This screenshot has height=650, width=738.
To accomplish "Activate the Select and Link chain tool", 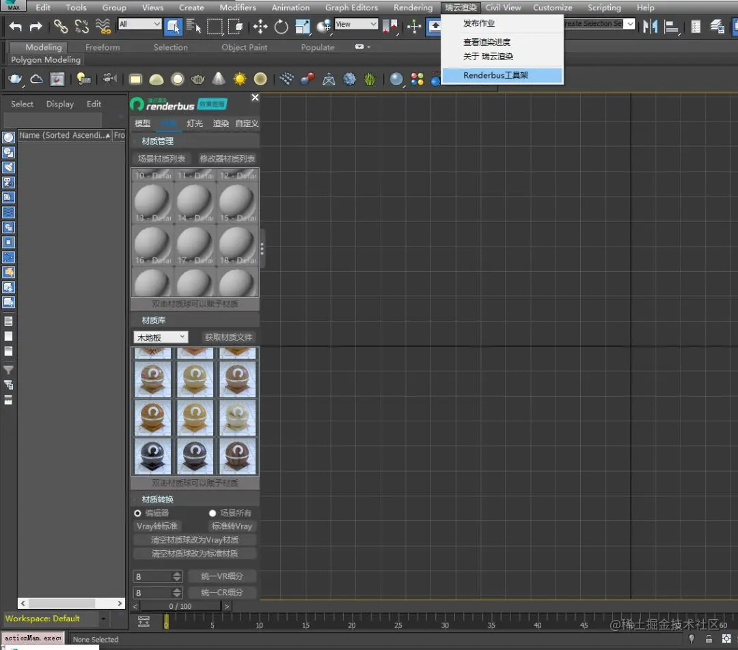I will pos(61,27).
